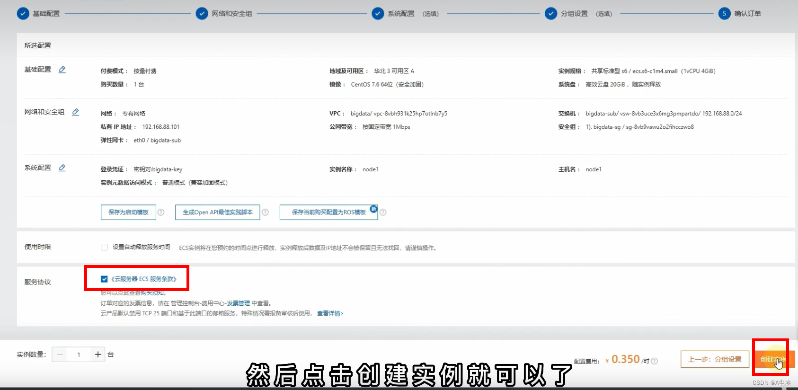Screen dimensions: 798x390
Task: Edit the 网络和安全组 section via pencil icon
Action: [76, 112]
